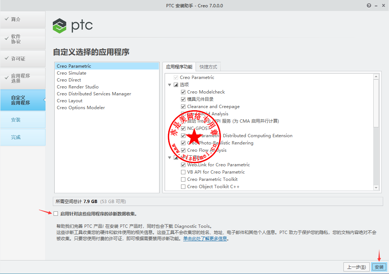Uncheck Creo Modelcheck option
This screenshot has width=389, height=274.
[183, 92]
